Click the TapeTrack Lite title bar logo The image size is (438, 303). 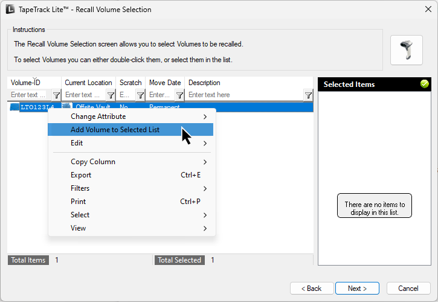[x=10, y=9]
